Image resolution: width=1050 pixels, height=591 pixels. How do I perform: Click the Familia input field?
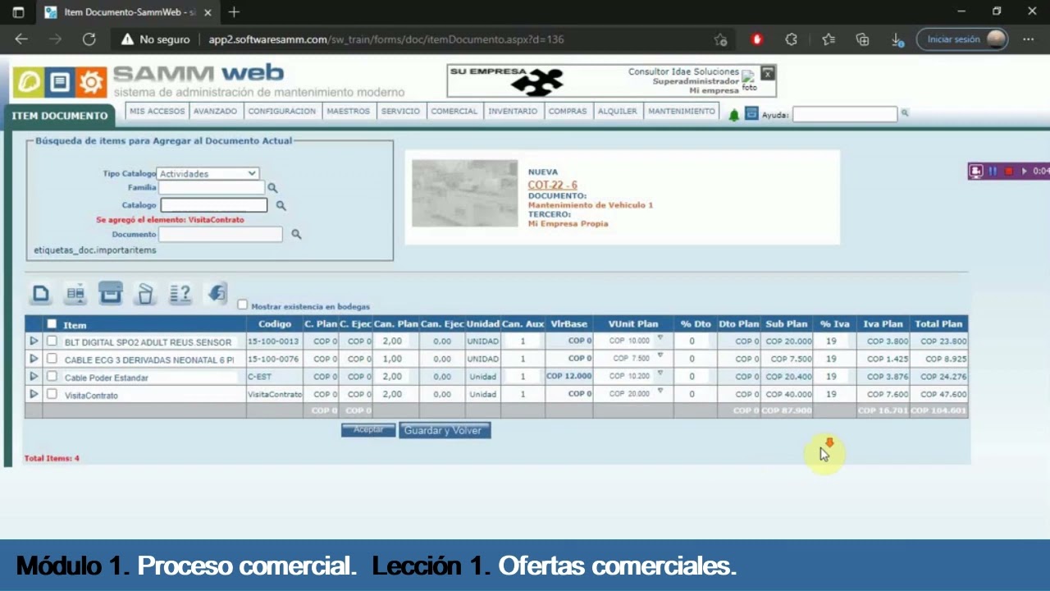[211, 188]
